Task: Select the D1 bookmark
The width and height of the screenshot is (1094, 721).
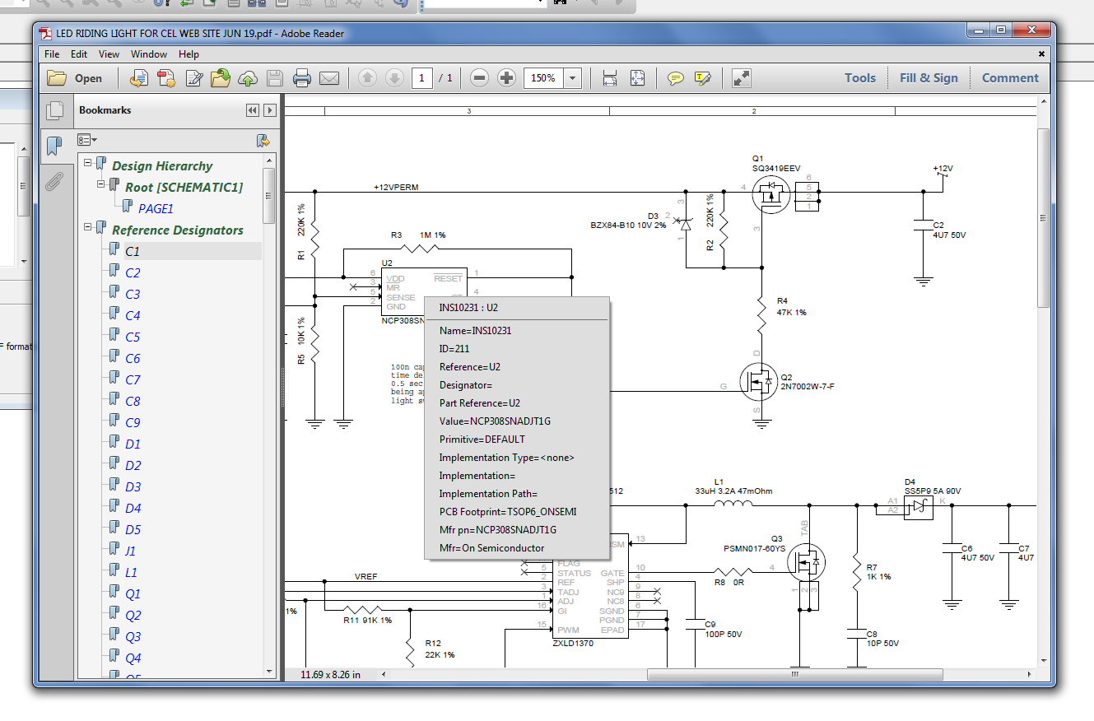Action: point(133,444)
